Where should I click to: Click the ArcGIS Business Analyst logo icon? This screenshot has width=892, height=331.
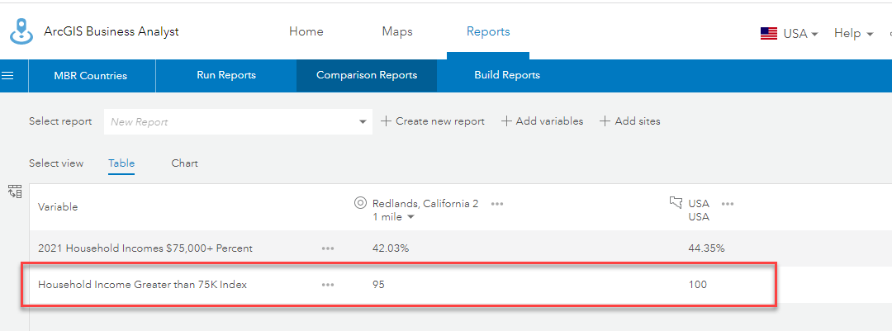tap(21, 31)
